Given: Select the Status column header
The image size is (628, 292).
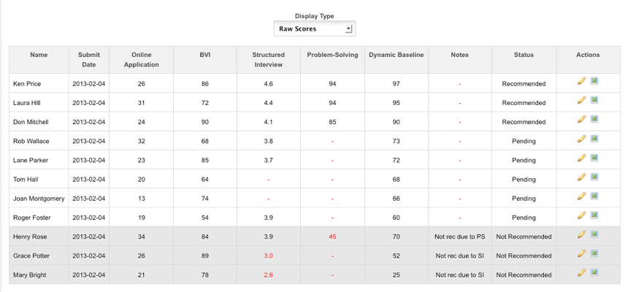Looking at the screenshot, I should (x=524, y=55).
